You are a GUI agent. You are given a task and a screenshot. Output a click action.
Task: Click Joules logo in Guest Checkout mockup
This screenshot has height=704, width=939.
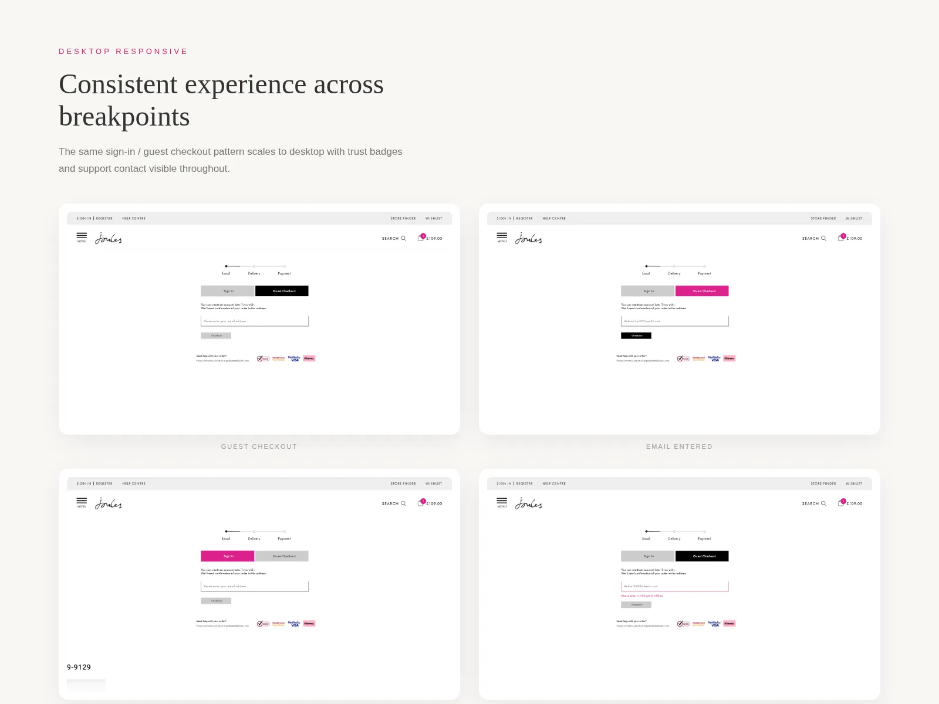[109, 239]
